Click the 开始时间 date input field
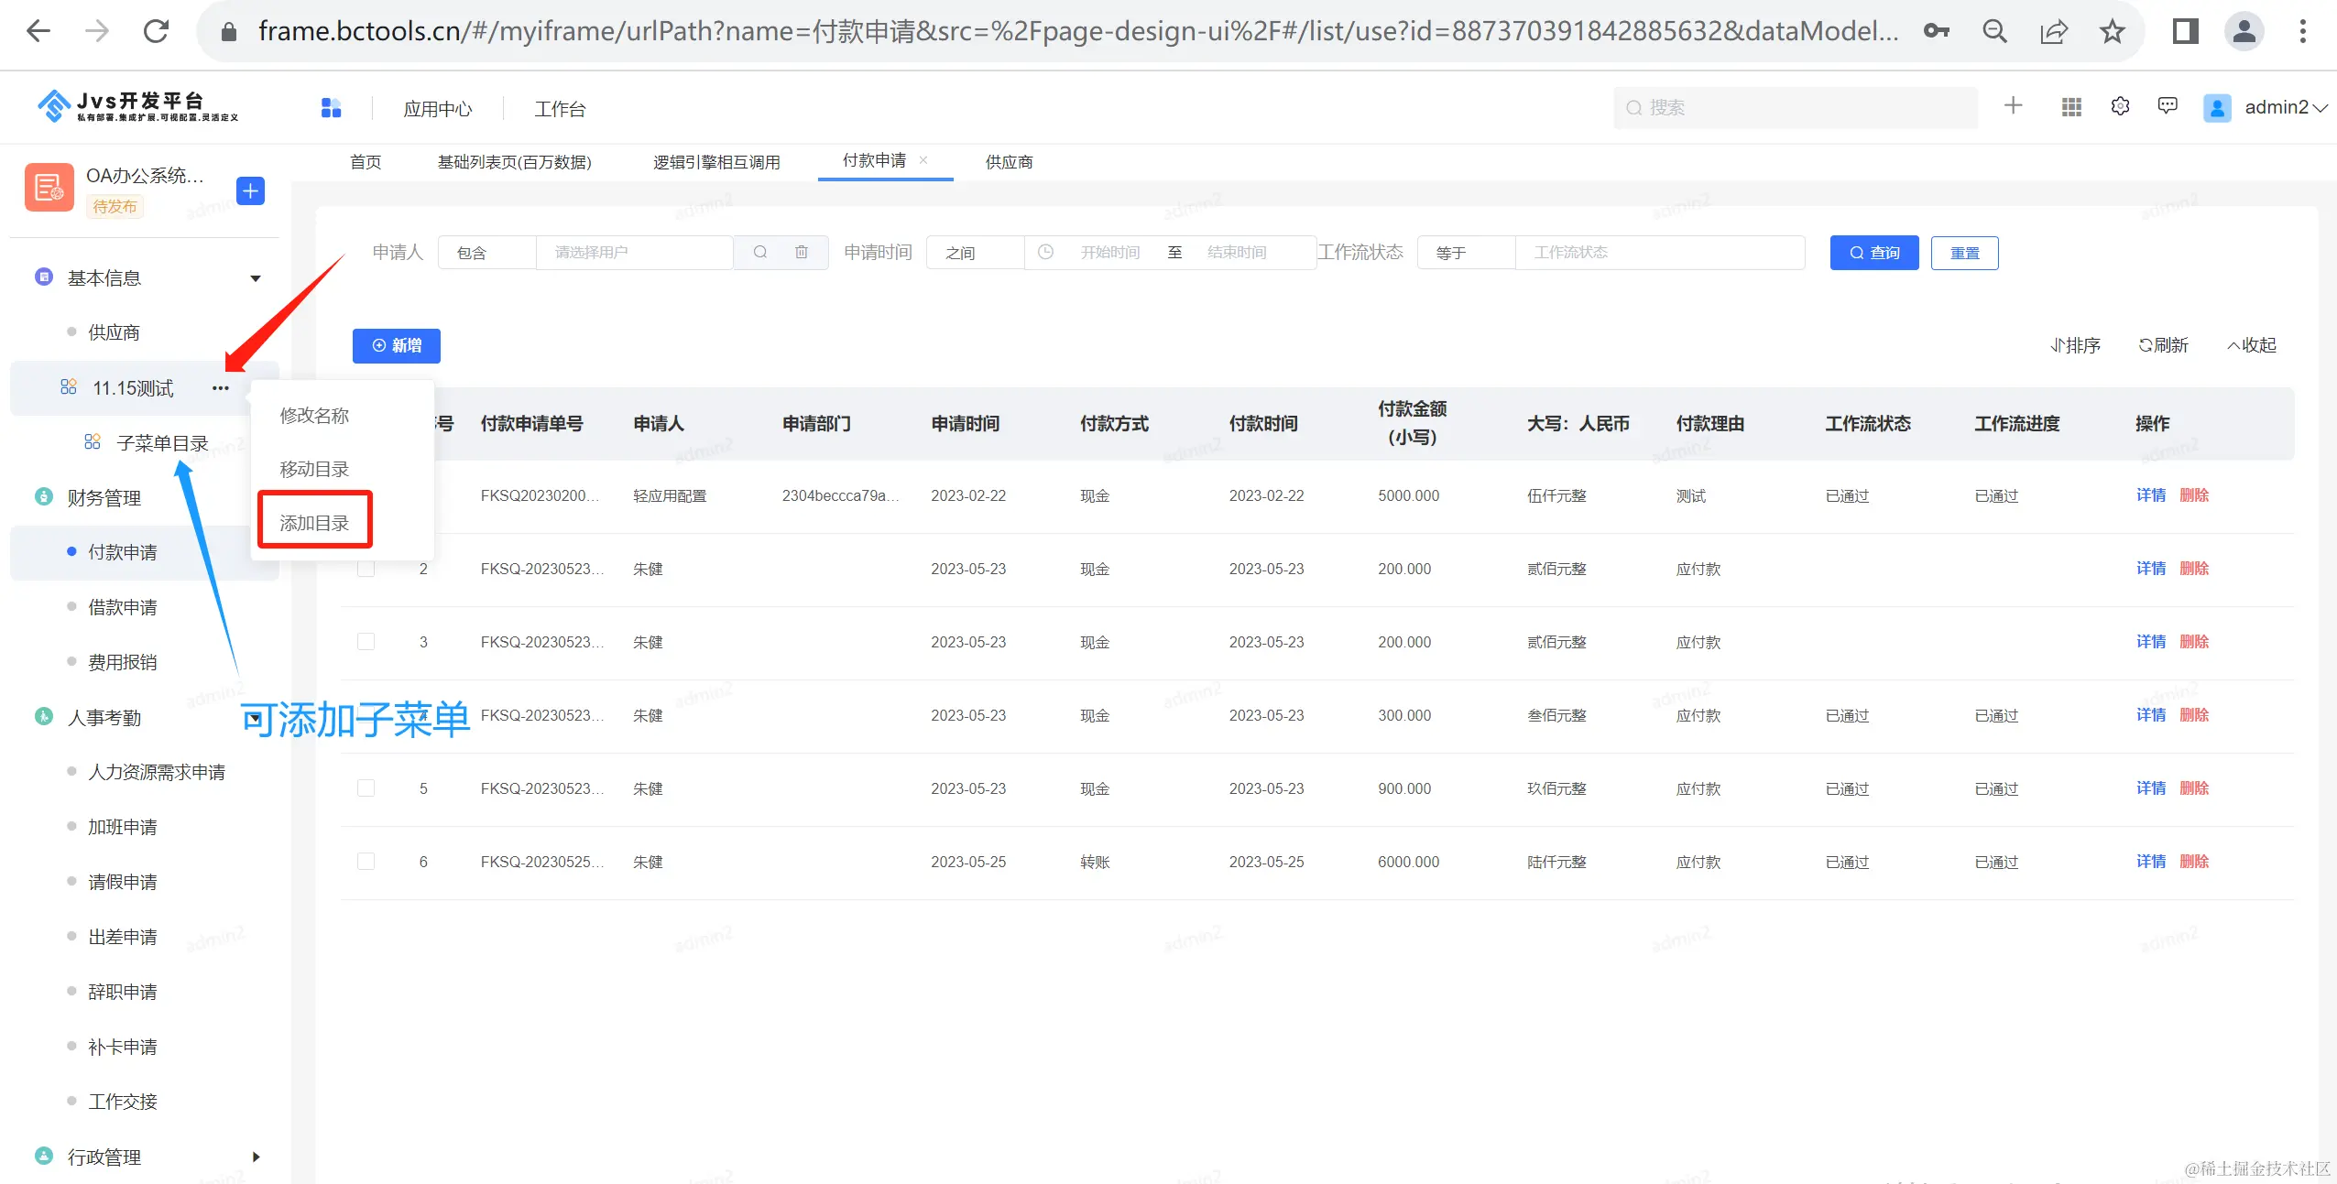This screenshot has height=1184, width=2337. pos(1109,253)
